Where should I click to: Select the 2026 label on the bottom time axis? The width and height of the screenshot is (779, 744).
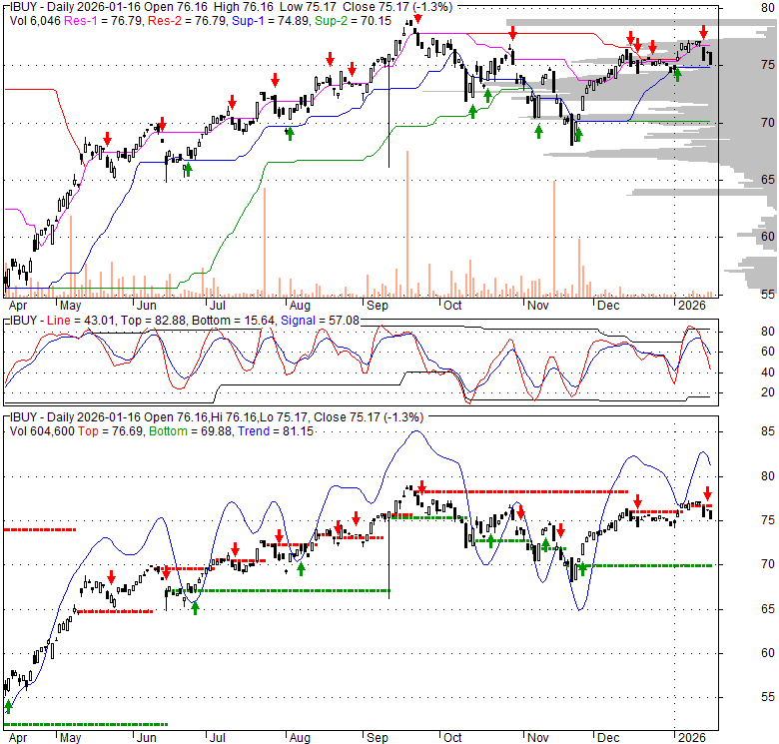coord(689,738)
